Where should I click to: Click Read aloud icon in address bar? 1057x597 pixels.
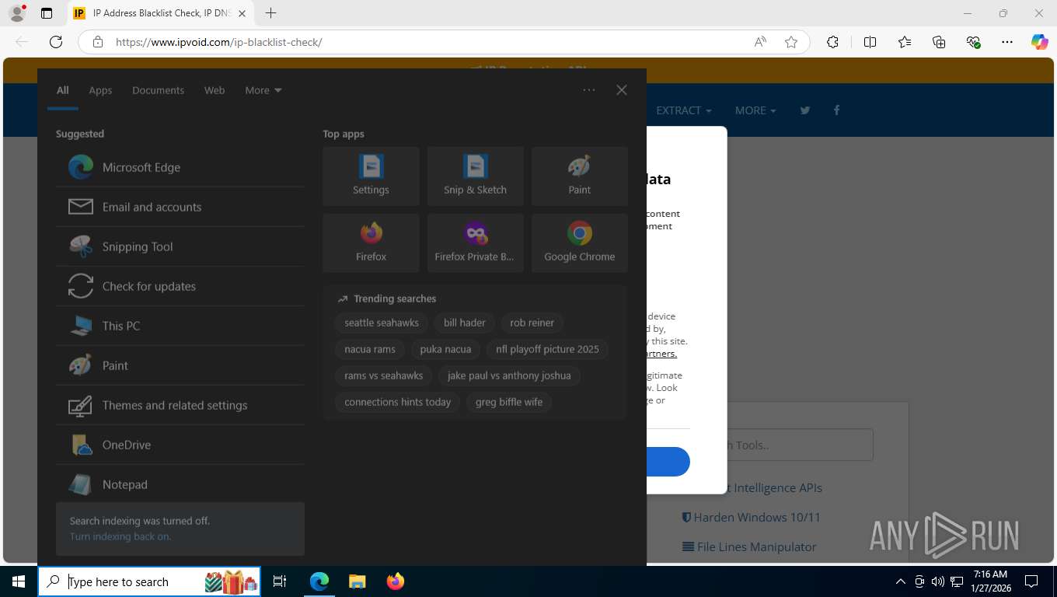760,42
